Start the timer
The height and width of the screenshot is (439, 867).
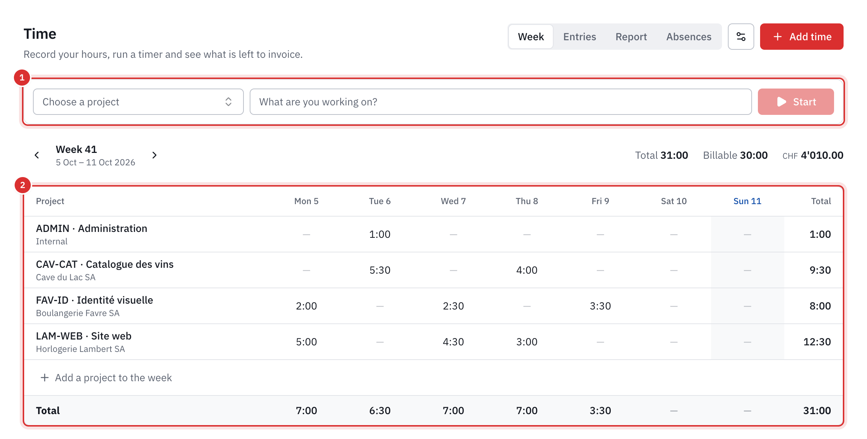(x=796, y=102)
